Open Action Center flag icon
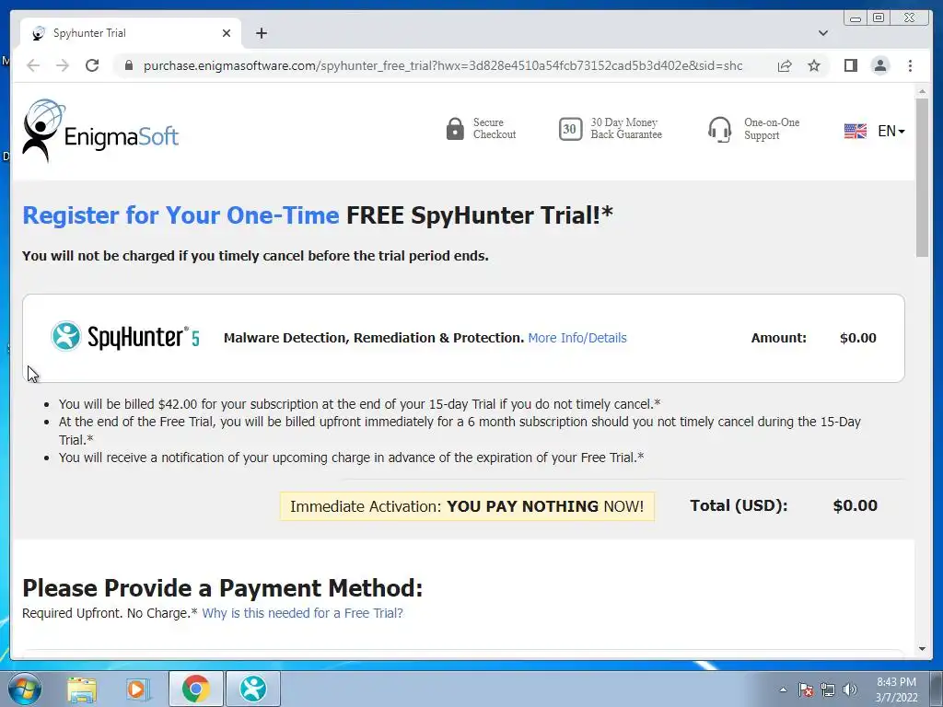 coord(806,690)
